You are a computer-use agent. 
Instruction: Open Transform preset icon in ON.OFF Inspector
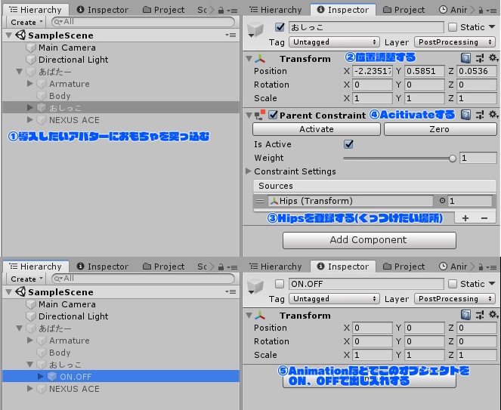point(480,315)
